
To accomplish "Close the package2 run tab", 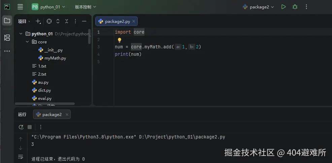I will point(67,115).
